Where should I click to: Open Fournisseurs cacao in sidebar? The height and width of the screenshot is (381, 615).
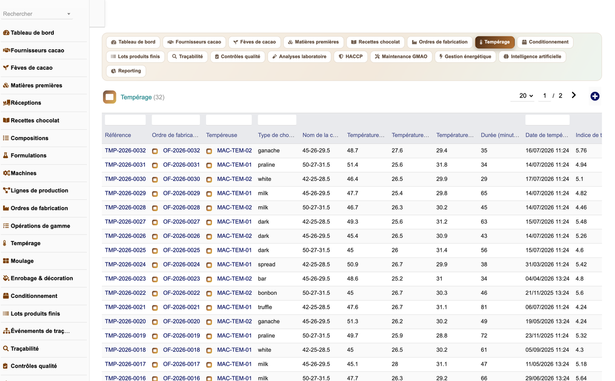pos(37,50)
